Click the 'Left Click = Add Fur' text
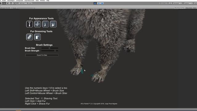197x111 pixels. [35, 101]
